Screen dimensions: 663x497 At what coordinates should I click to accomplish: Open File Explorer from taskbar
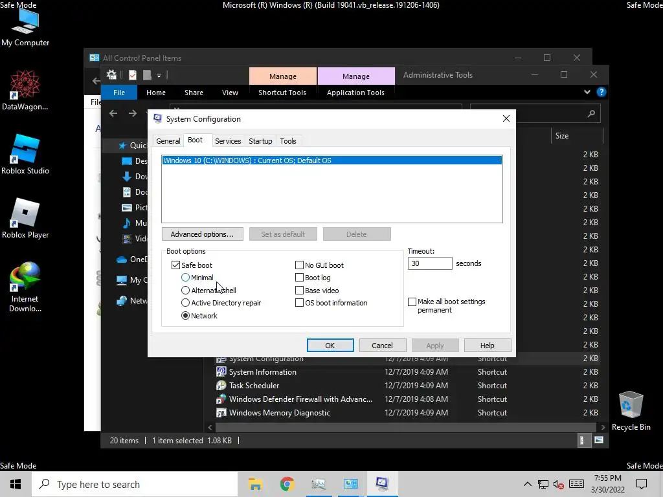pos(255,484)
